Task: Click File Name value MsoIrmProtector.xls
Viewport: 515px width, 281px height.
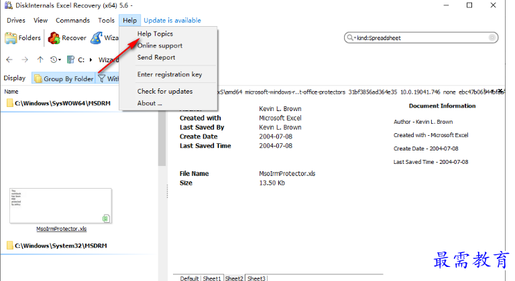Action: pyautogui.click(x=287, y=174)
